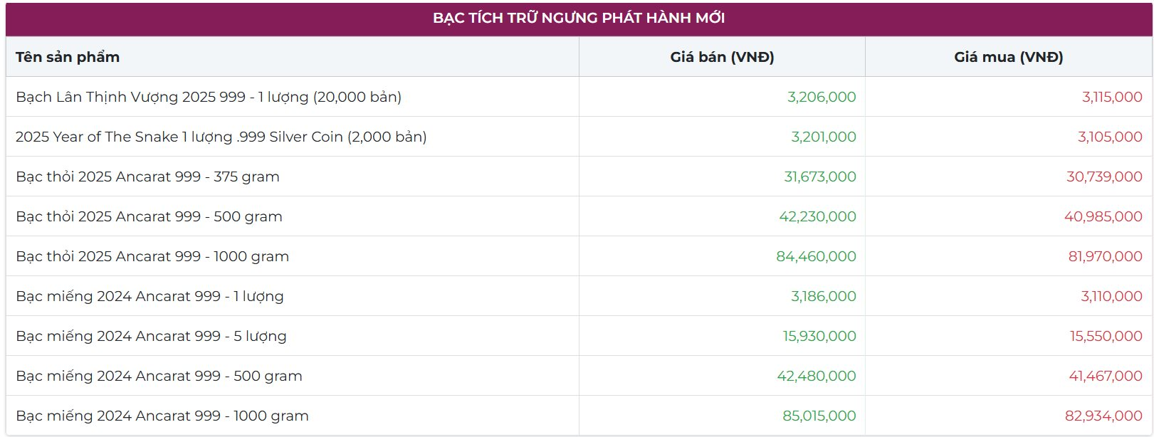
Task: Open Bạc thỏi 2025 Ancarat 1000 gram
Action: click(x=152, y=256)
